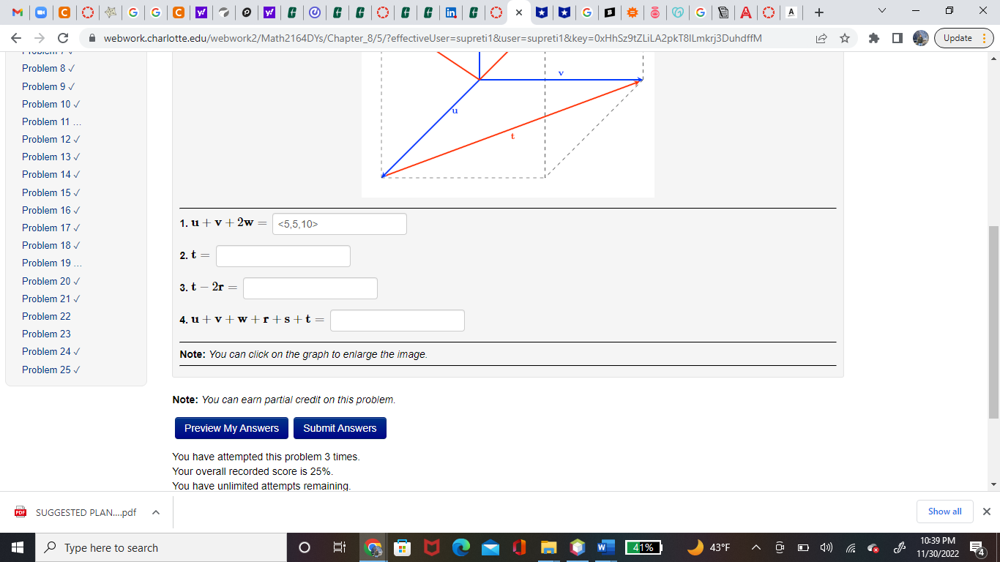Open the SUGGESTED PLAN pdf download
The image size is (1000, 562).
(77, 512)
